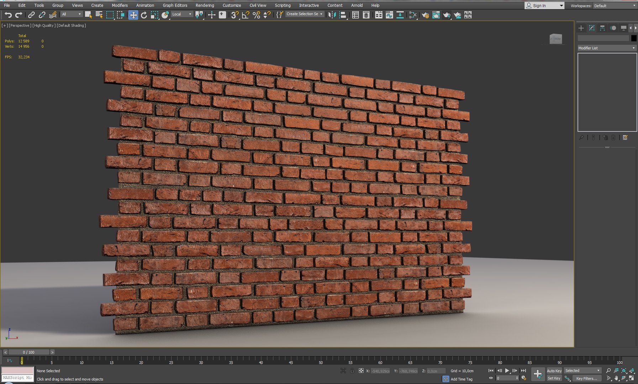
Task: Expand the Modifier List dropdown
Action: point(607,48)
